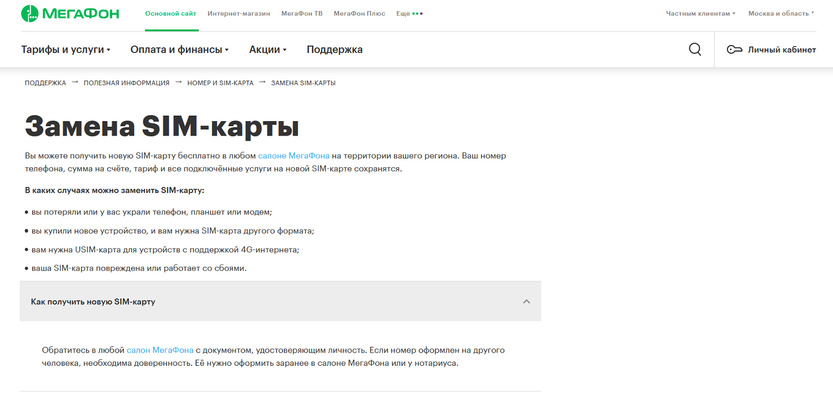Click the key icon for Личный кабинет
The height and width of the screenshot is (398, 833).
[x=734, y=49]
